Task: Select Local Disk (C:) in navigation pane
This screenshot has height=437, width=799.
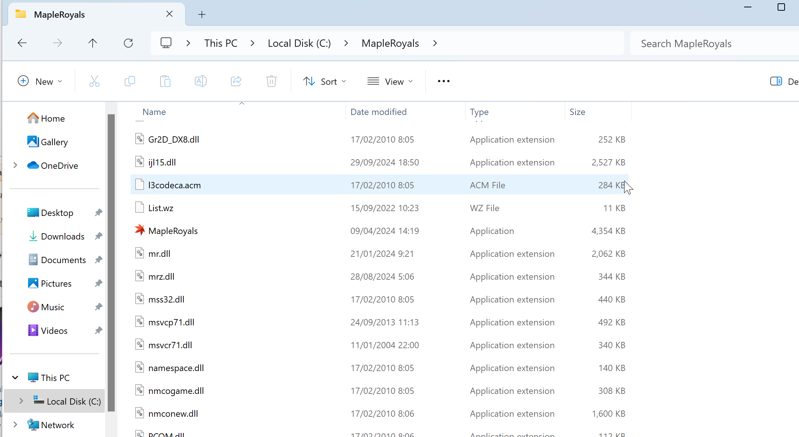Action: point(55,401)
